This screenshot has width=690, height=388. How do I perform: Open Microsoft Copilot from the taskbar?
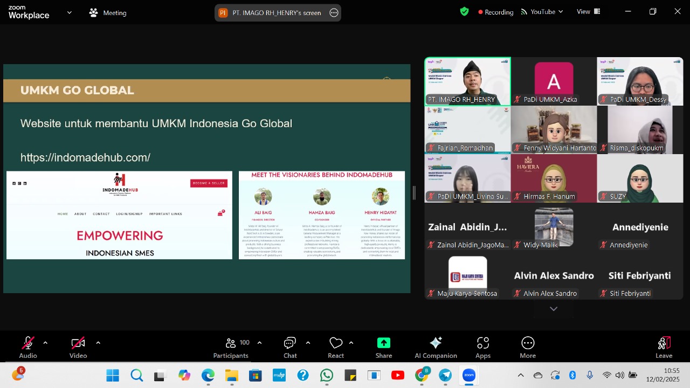pos(184,376)
